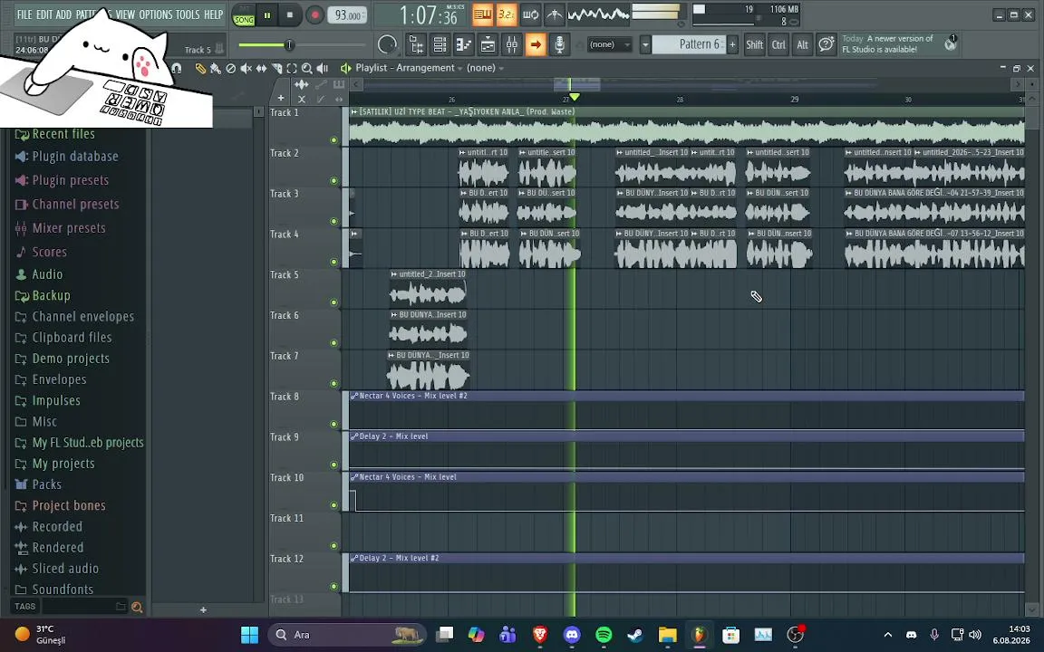Open the OPTIONS menu
This screenshot has height=652, width=1044.
156,14
